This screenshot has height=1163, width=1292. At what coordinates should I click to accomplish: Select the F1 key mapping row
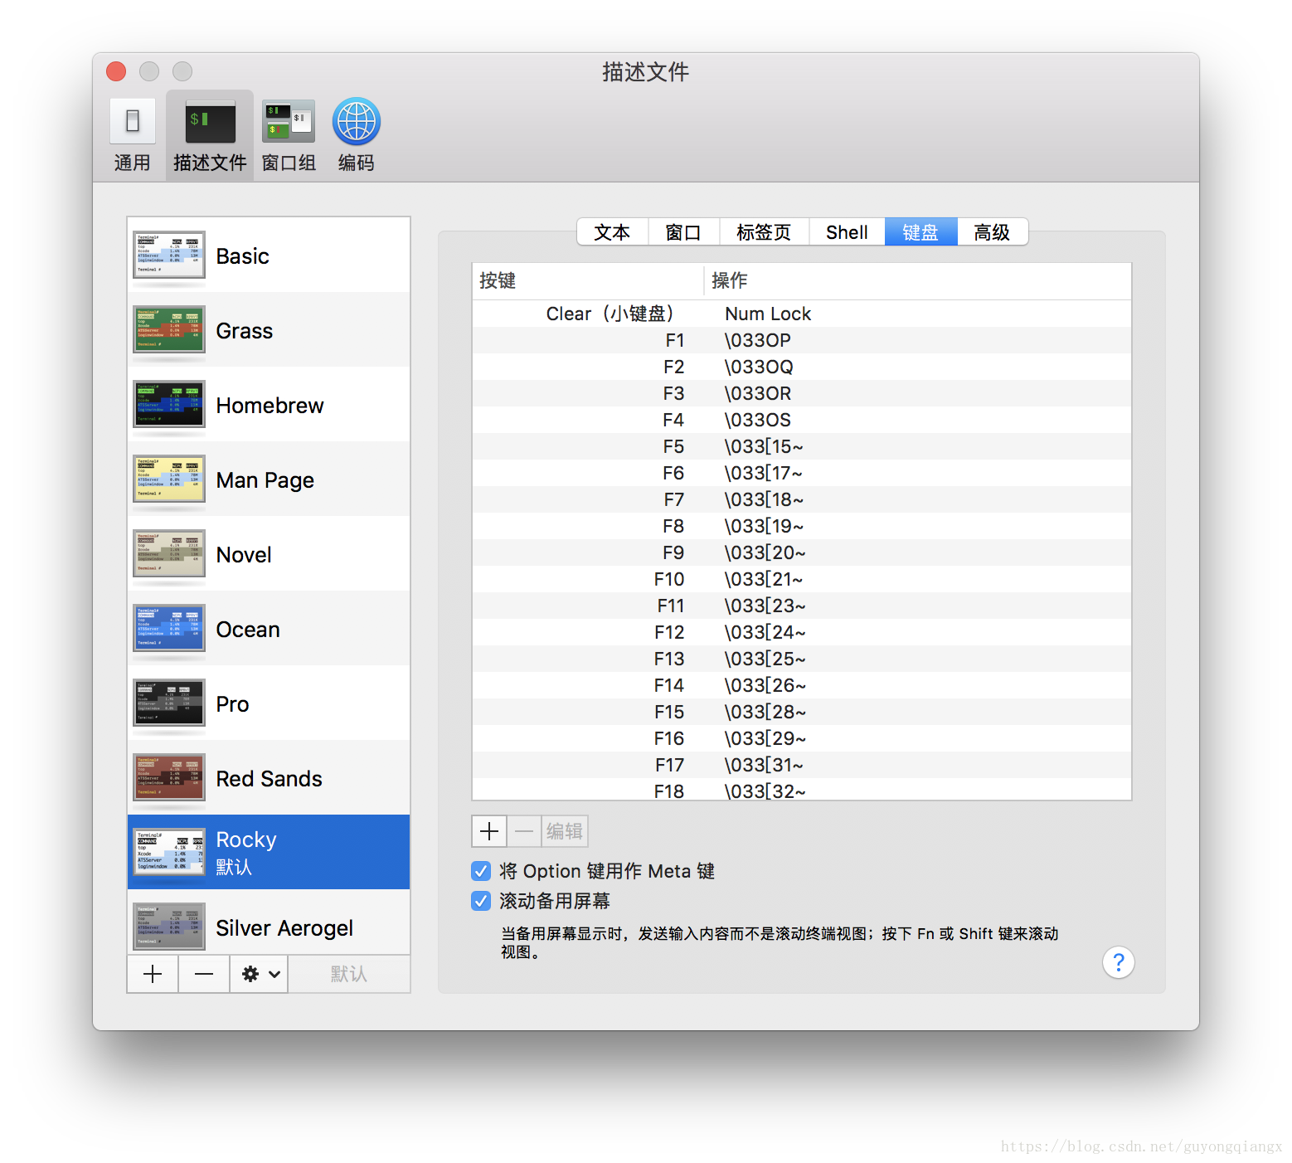802,340
